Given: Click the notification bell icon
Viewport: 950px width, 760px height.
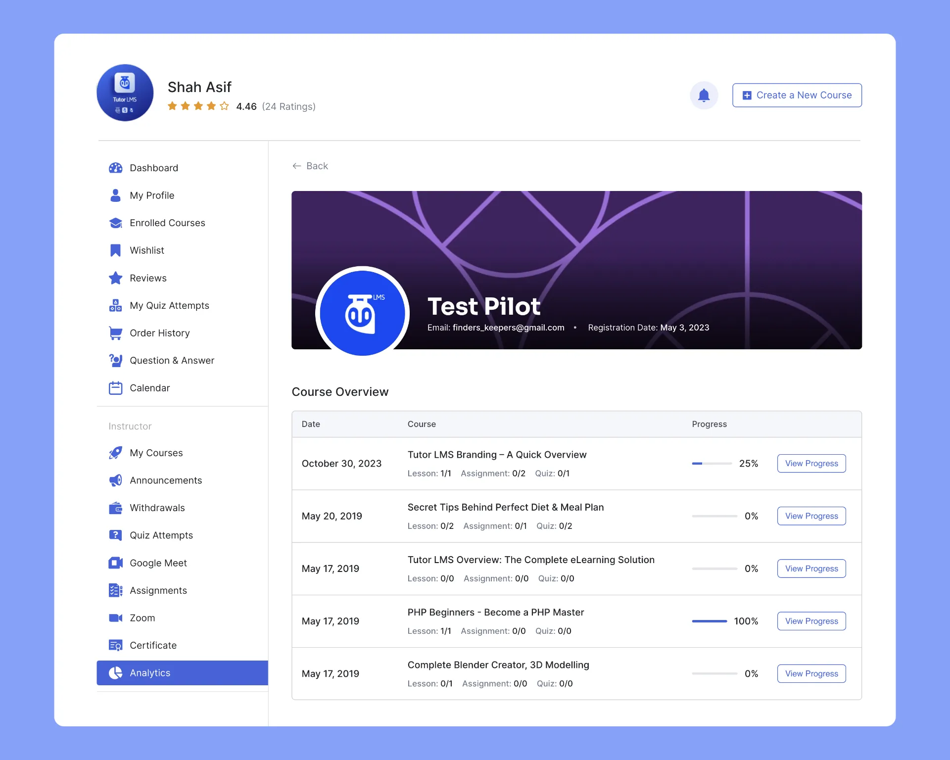Looking at the screenshot, I should [704, 95].
